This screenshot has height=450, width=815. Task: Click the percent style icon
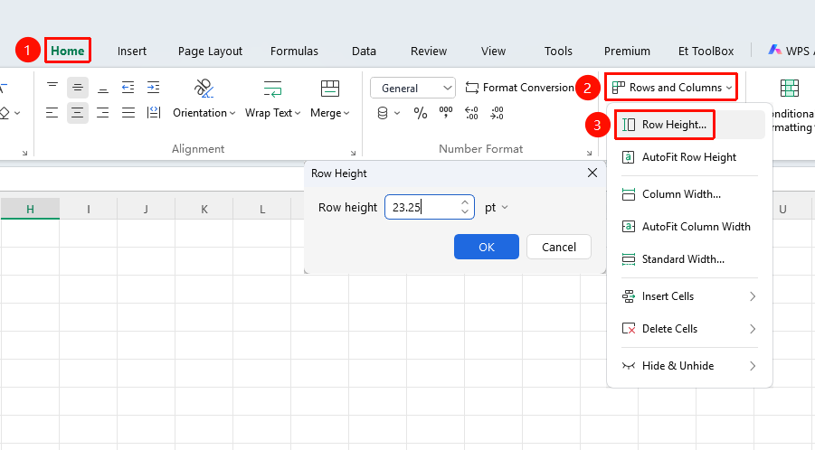tap(420, 113)
